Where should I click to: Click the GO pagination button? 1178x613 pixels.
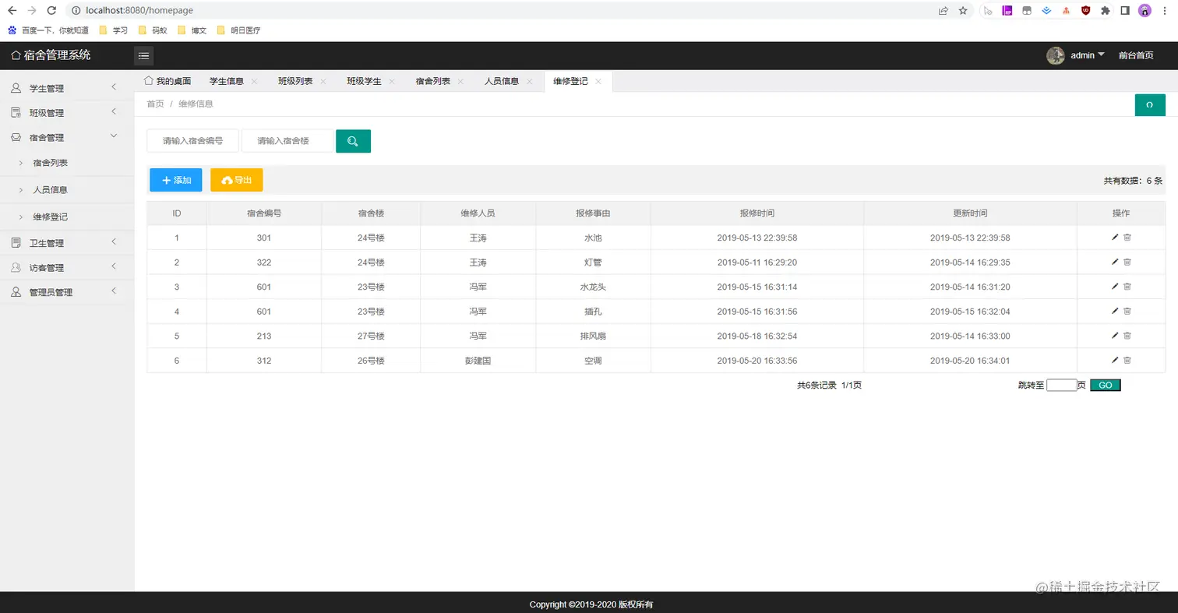click(1105, 385)
